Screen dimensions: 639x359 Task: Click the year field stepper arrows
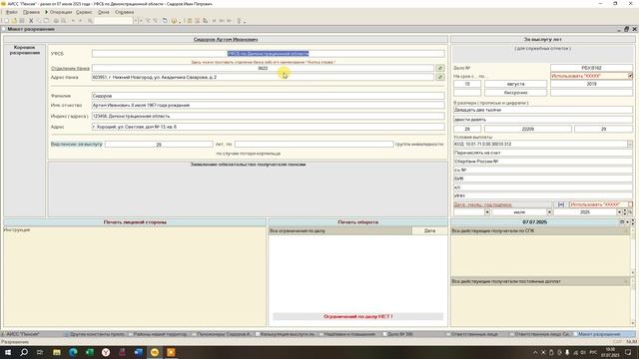[x=625, y=212]
